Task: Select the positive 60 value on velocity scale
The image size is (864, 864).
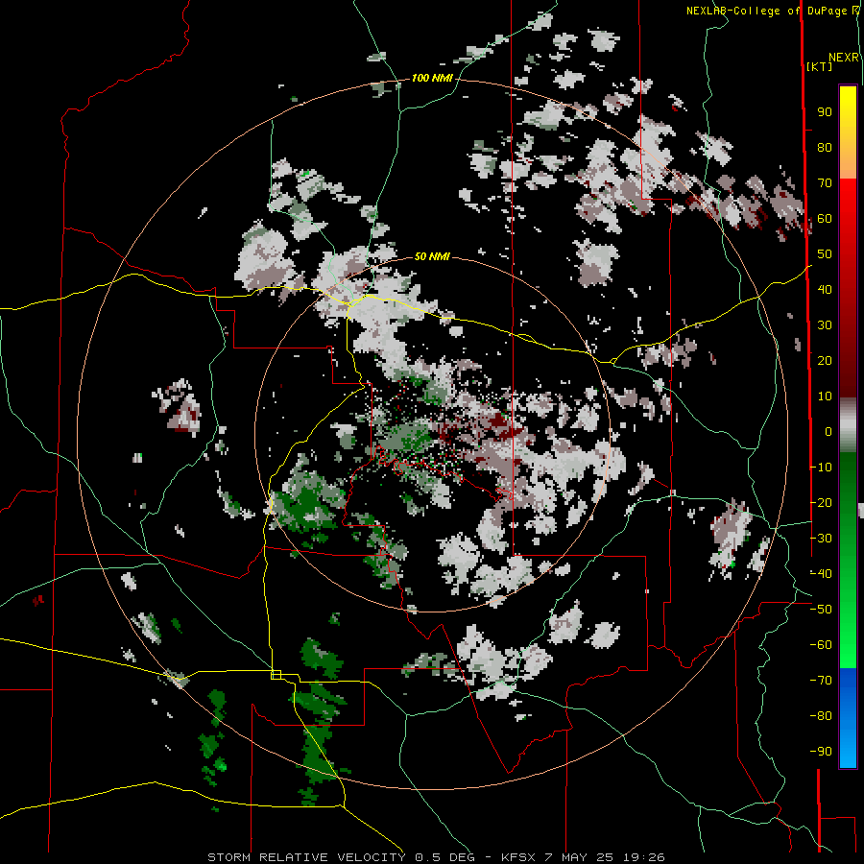Action: click(825, 219)
